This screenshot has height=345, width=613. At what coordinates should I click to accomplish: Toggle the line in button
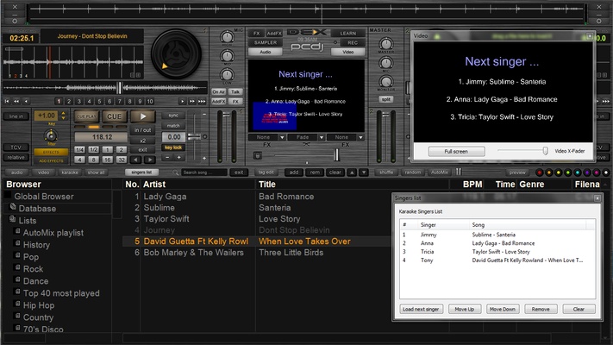[16, 116]
